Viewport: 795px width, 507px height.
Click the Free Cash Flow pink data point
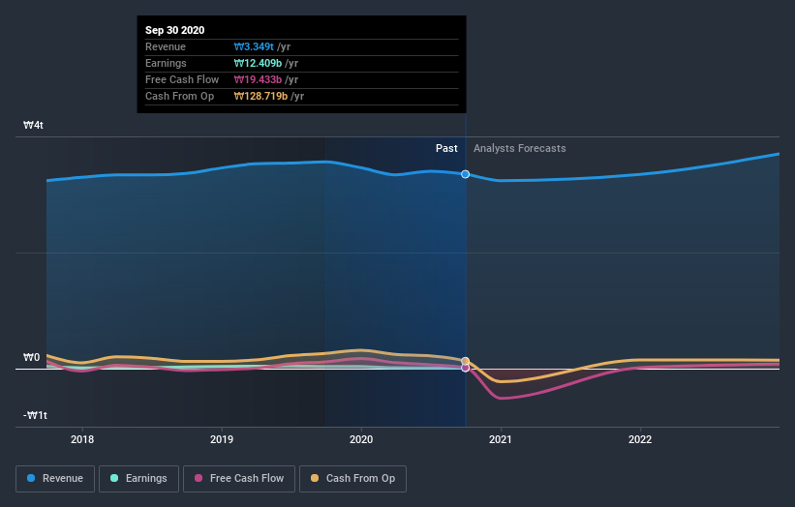coord(465,368)
